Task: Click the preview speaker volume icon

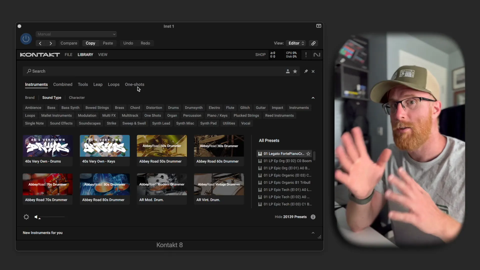Action: click(36, 217)
